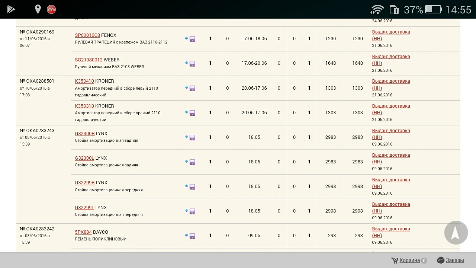Click the clock time 14:55
Viewport: 476px width, 268px height.
point(458,10)
